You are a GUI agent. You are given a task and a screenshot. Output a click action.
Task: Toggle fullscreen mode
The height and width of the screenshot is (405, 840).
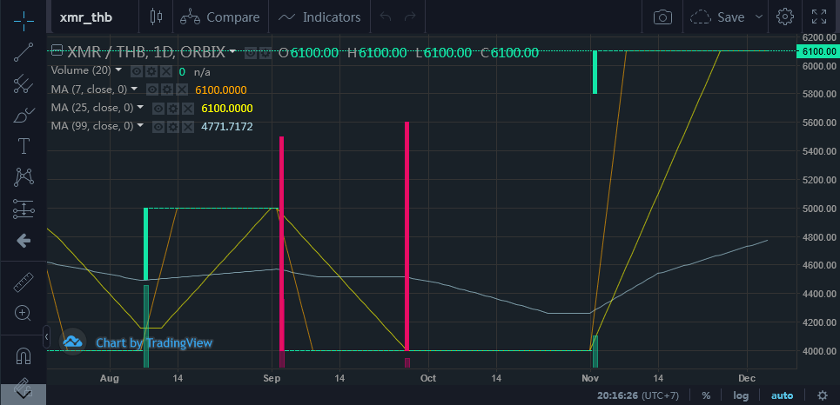pyautogui.click(x=819, y=17)
